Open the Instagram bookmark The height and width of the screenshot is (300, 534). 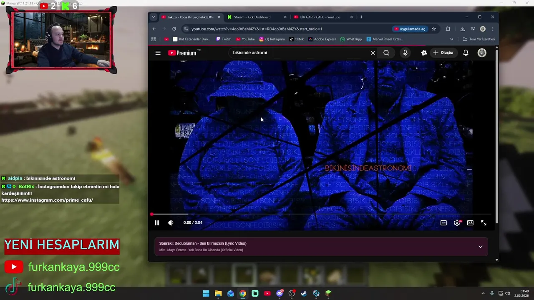click(272, 39)
